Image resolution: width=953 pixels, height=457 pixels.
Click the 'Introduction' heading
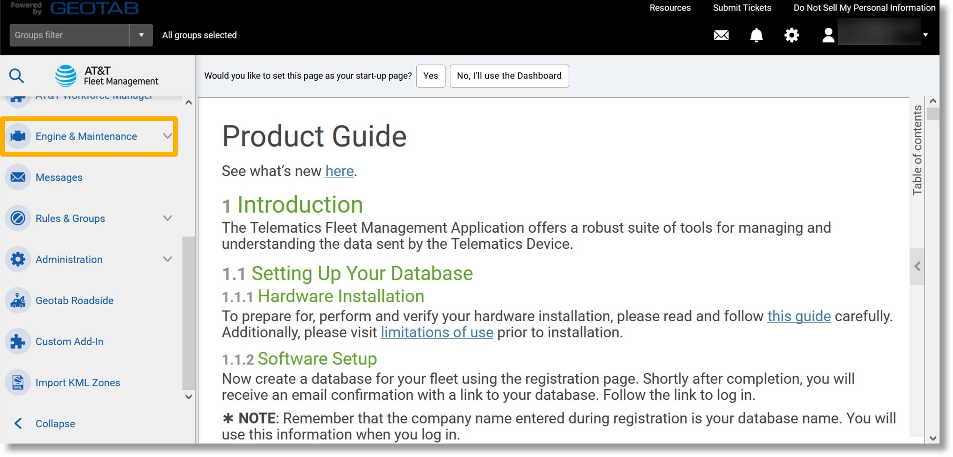tap(300, 205)
